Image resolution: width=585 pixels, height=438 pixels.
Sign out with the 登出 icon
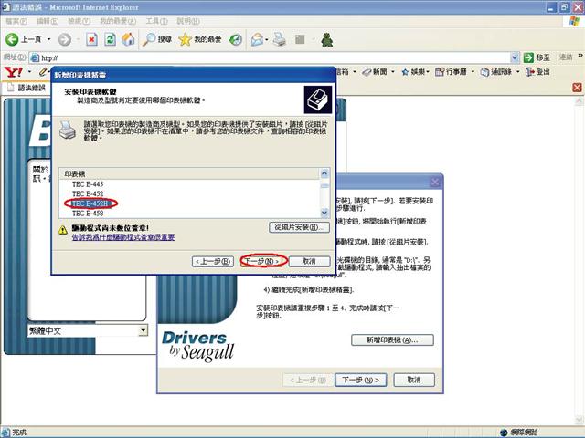pos(537,72)
